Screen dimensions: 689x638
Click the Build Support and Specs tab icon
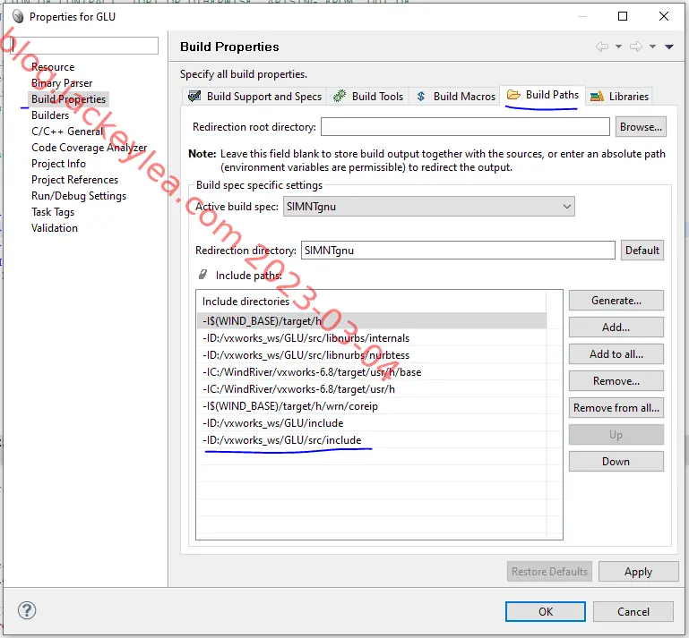click(x=194, y=96)
